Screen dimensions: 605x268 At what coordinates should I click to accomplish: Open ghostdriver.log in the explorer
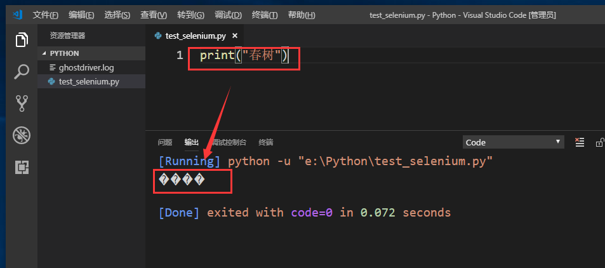coord(86,67)
